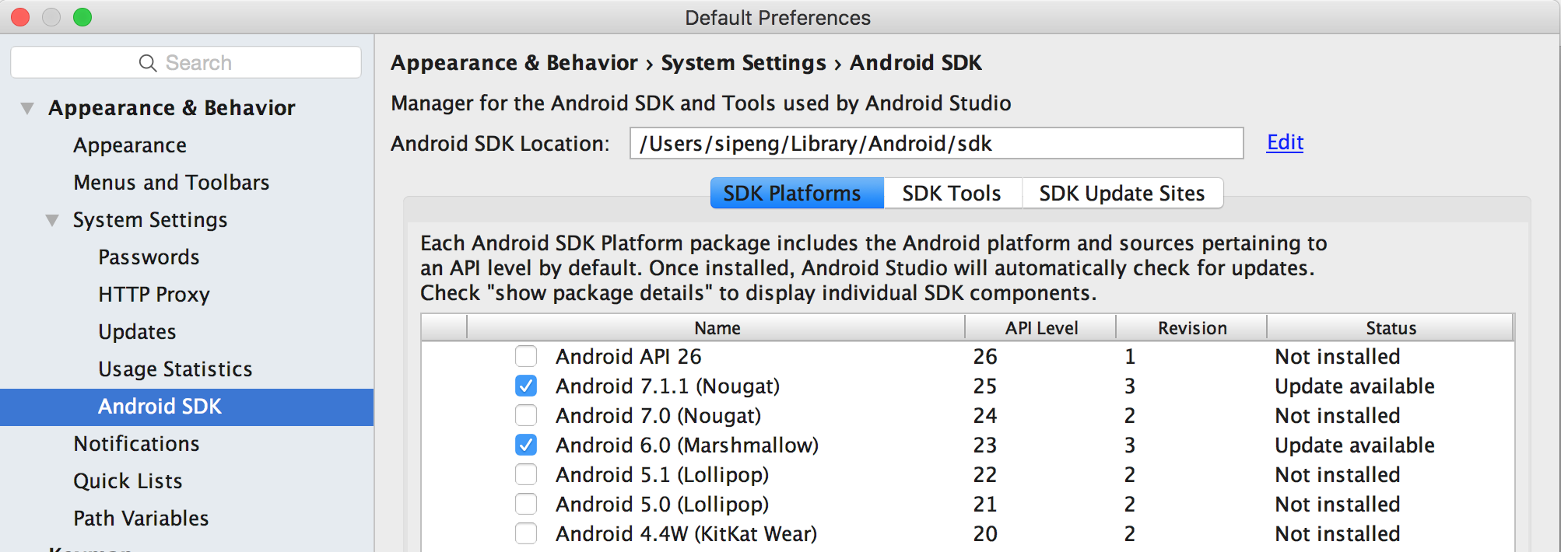The image size is (1561, 552).
Task: Click the Not installed status for Android API 26
Action: (1338, 357)
